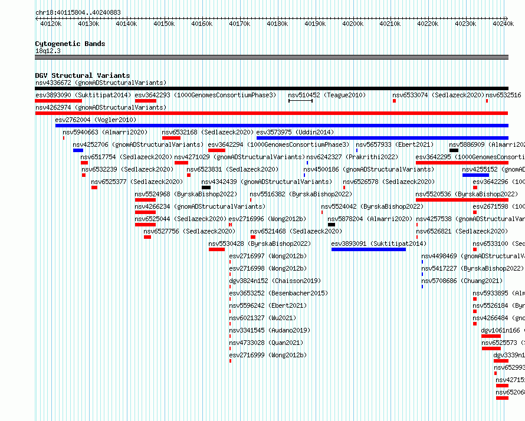The width and height of the screenshot is (525, 421).
Task: Click the nsv510452 bracket-shaped interval glyph
Action: coord(300,101)
